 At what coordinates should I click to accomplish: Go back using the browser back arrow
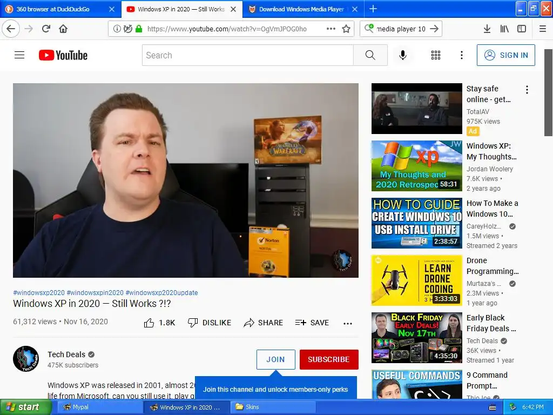point(11,29)
